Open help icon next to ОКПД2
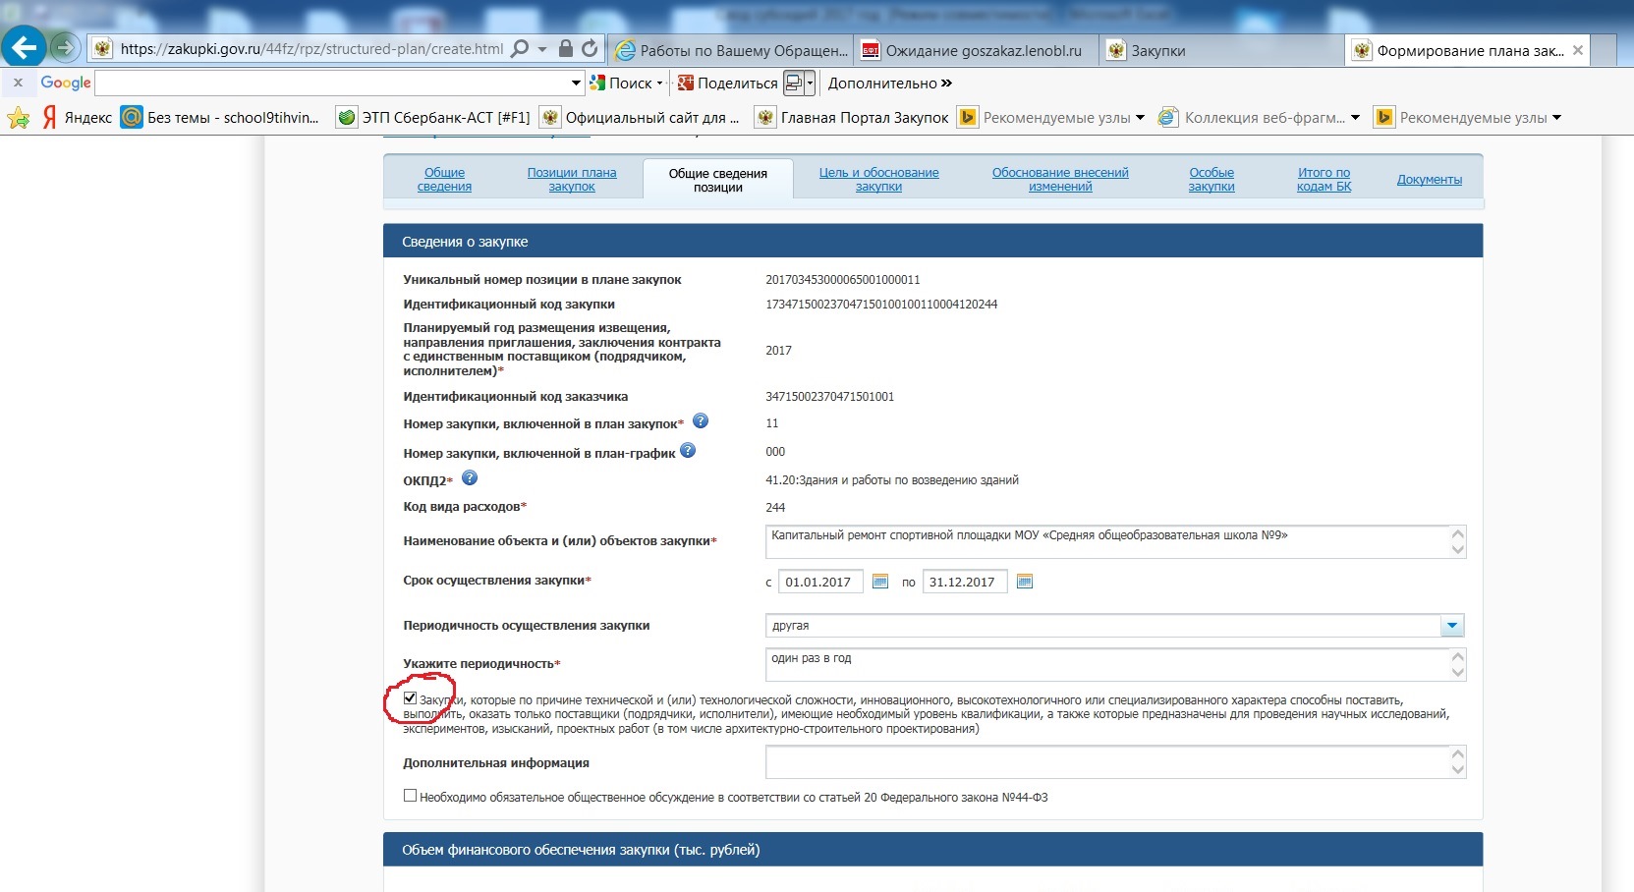Viewport: 1634px width, 892px height. pos(470,478)
